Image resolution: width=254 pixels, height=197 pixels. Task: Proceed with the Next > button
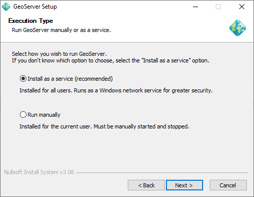pos(184,185)
